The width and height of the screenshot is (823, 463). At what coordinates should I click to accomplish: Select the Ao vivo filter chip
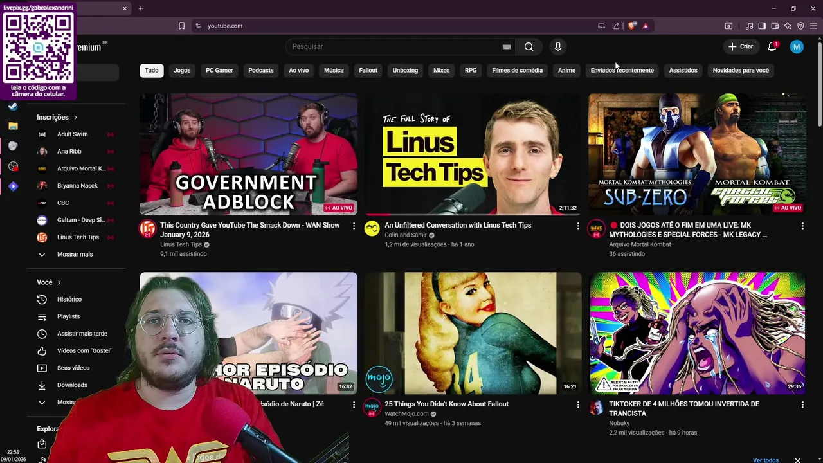(x=298, y=70)
